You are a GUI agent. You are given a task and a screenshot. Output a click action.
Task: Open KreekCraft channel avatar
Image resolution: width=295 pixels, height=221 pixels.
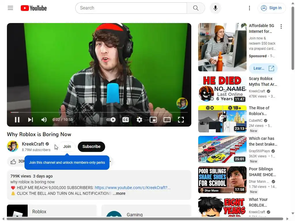click(x=13, y=146)
